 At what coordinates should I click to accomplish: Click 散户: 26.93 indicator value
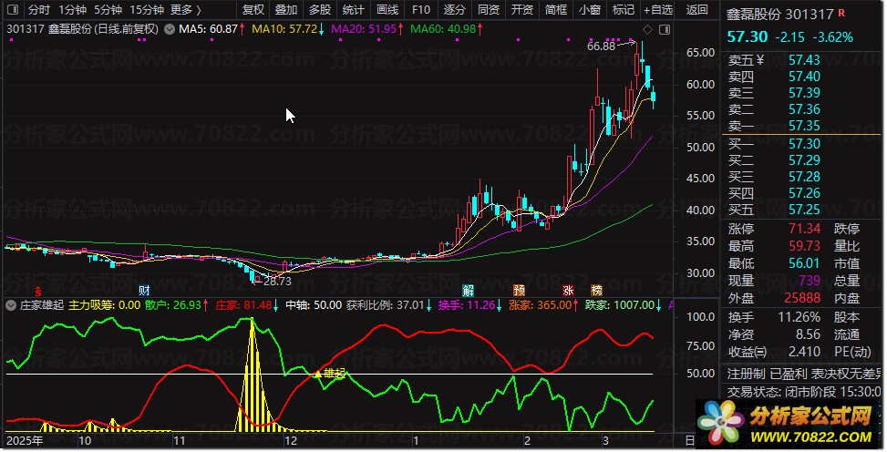(173, 305)
